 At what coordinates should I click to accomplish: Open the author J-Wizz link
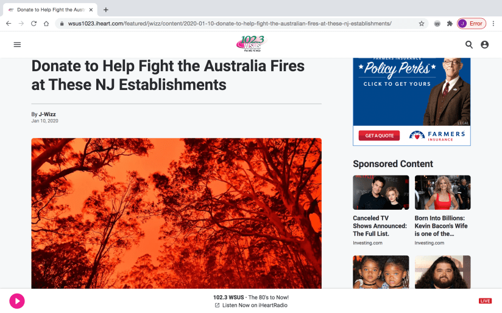click(47, 114)
